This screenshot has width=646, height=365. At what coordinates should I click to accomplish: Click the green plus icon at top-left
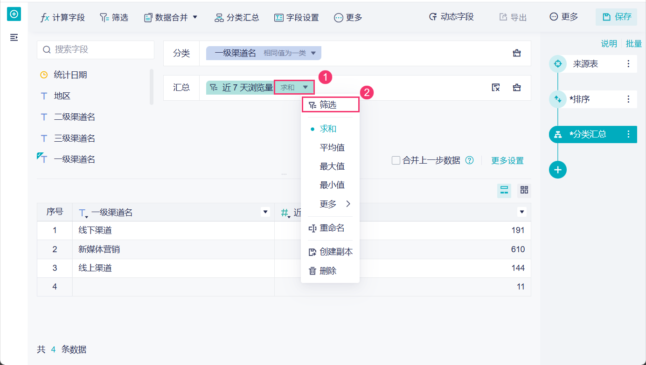click(x=14, y=14)
